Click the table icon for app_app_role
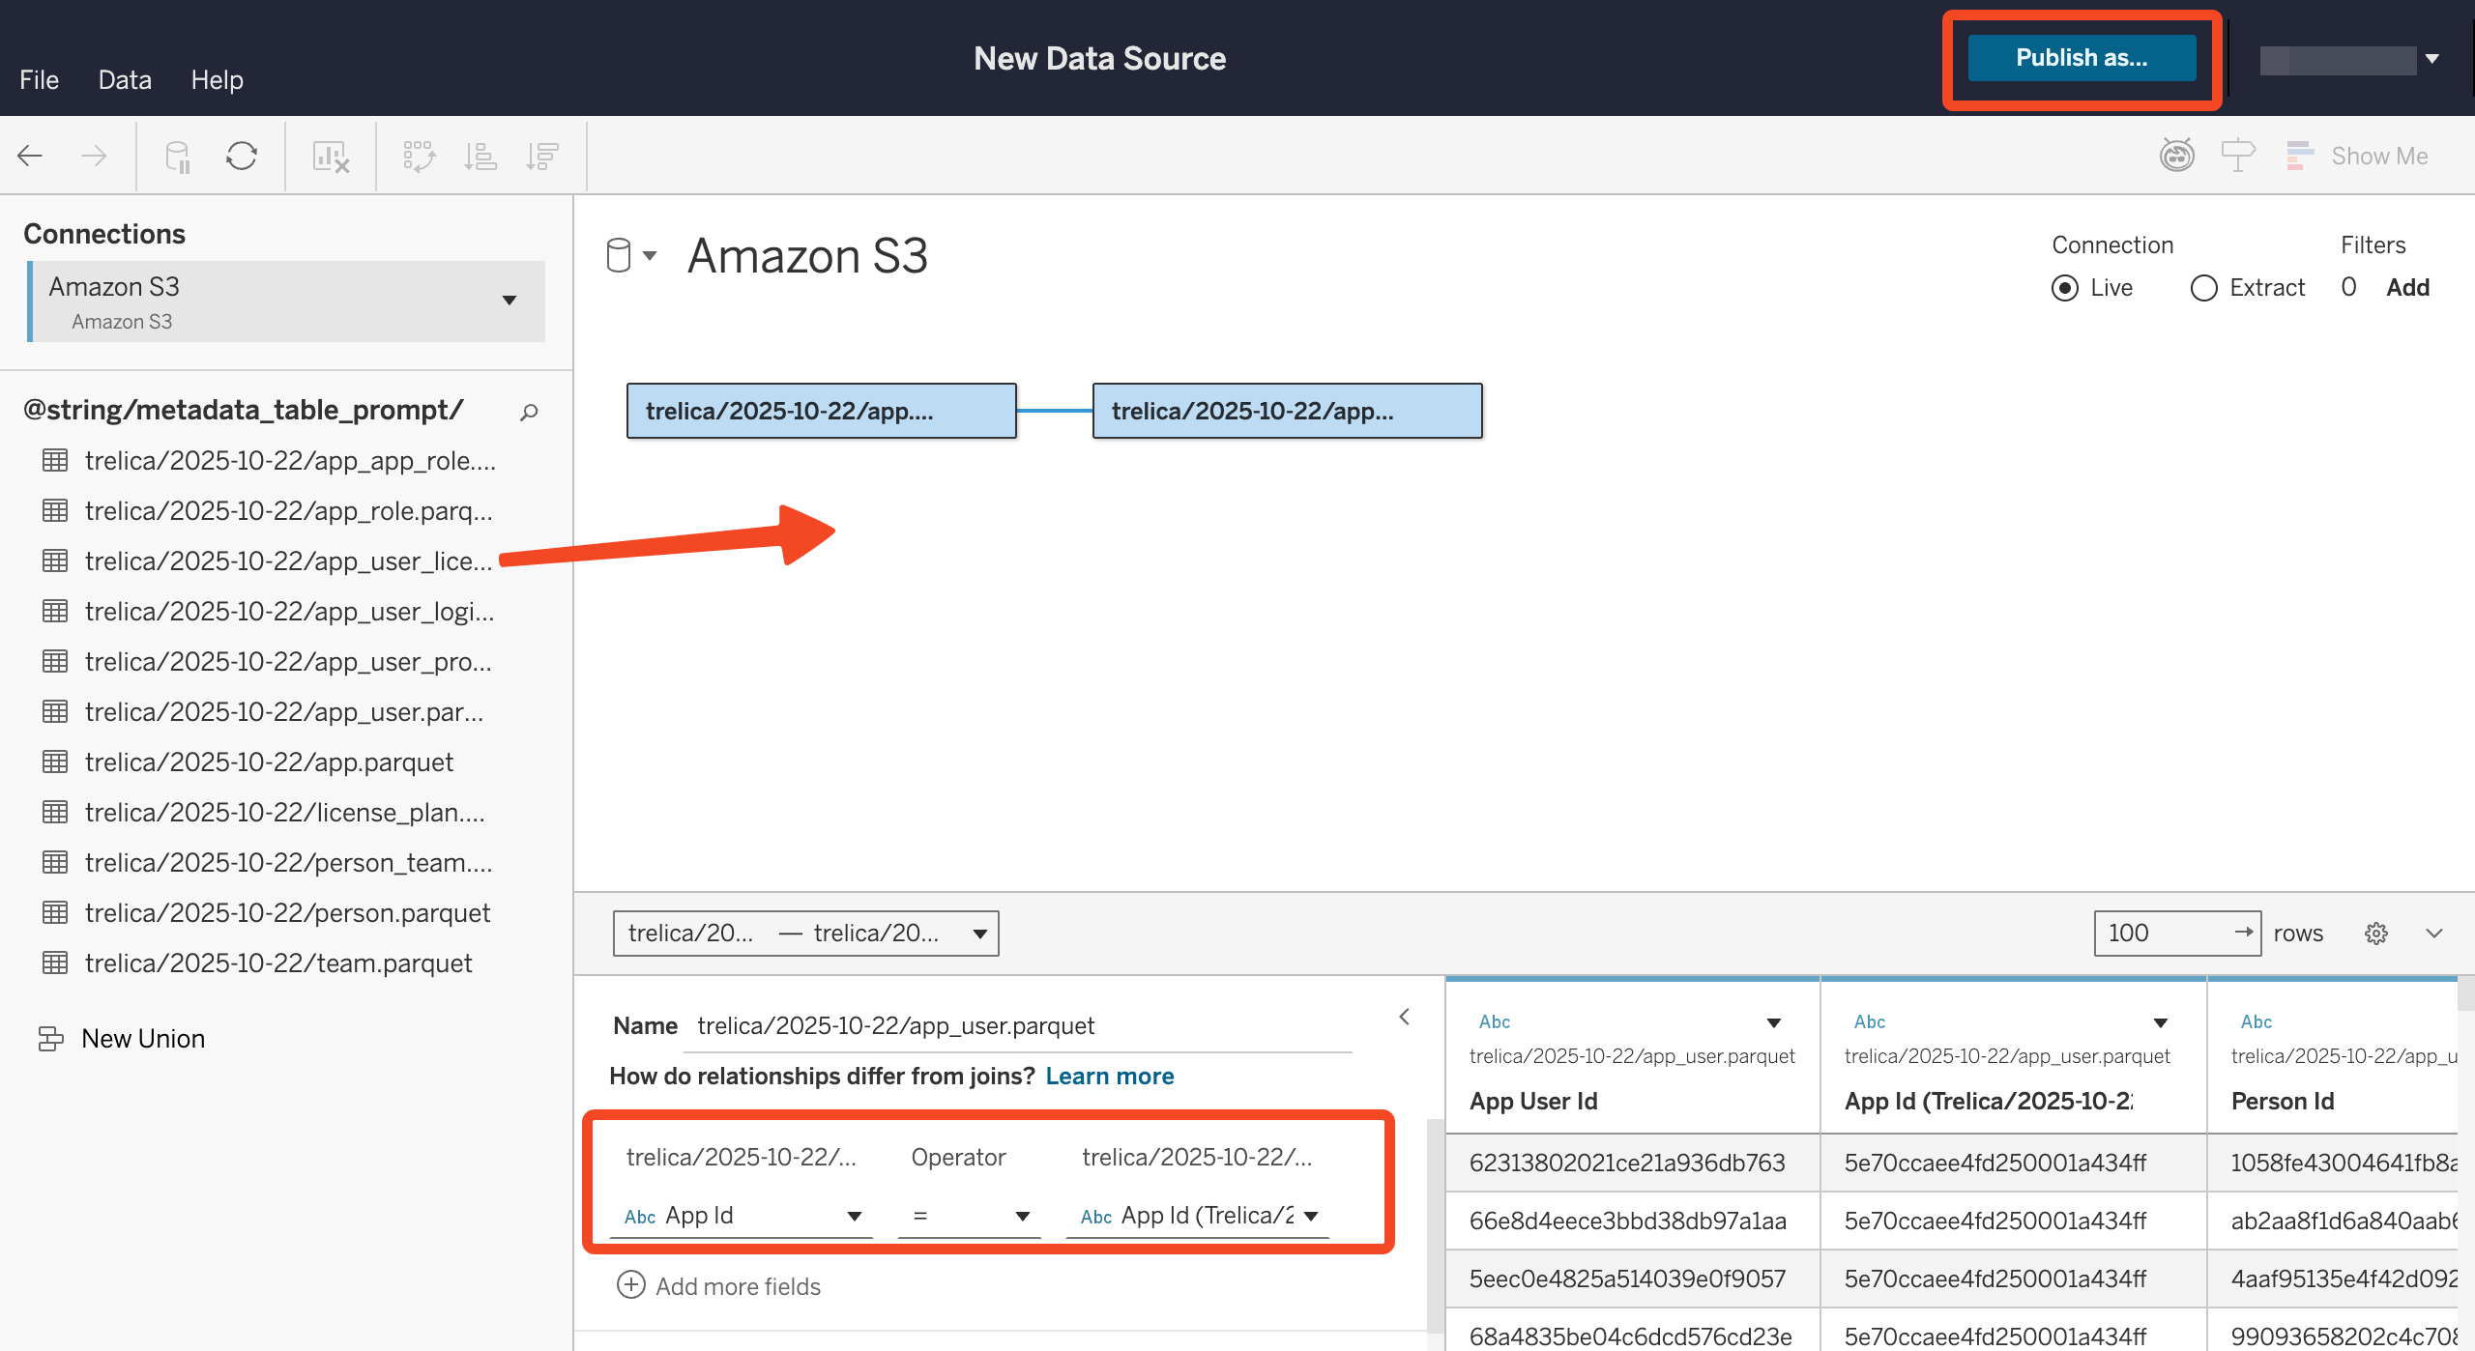The image size is (2475, 1351). (55, 460)
